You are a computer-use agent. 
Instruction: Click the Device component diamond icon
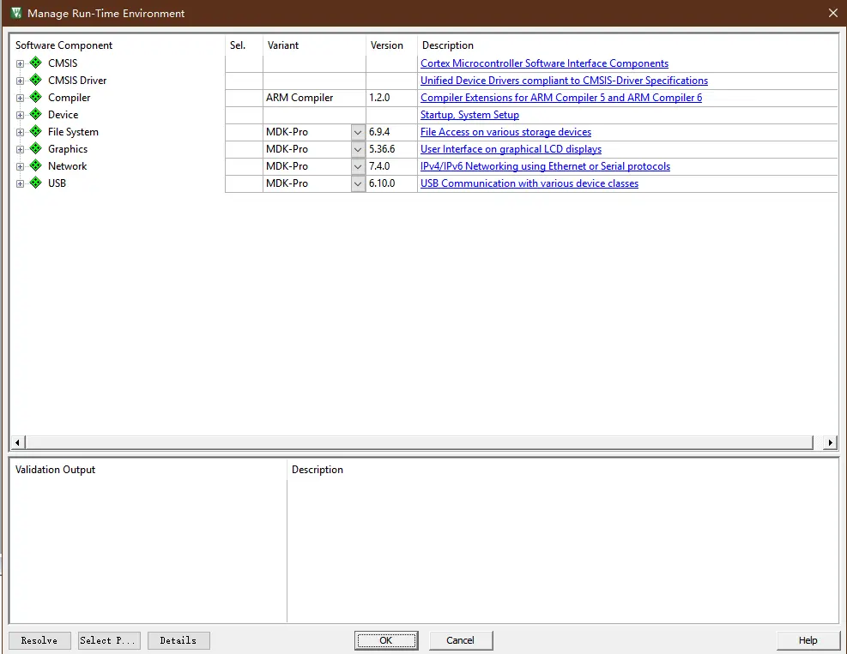point(35,115)
